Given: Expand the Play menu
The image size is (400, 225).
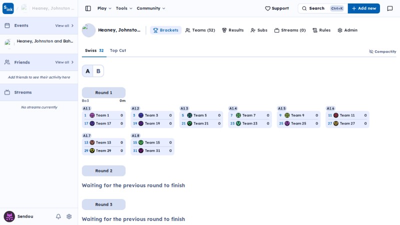Looking at the screenshot, I should 104,8.
